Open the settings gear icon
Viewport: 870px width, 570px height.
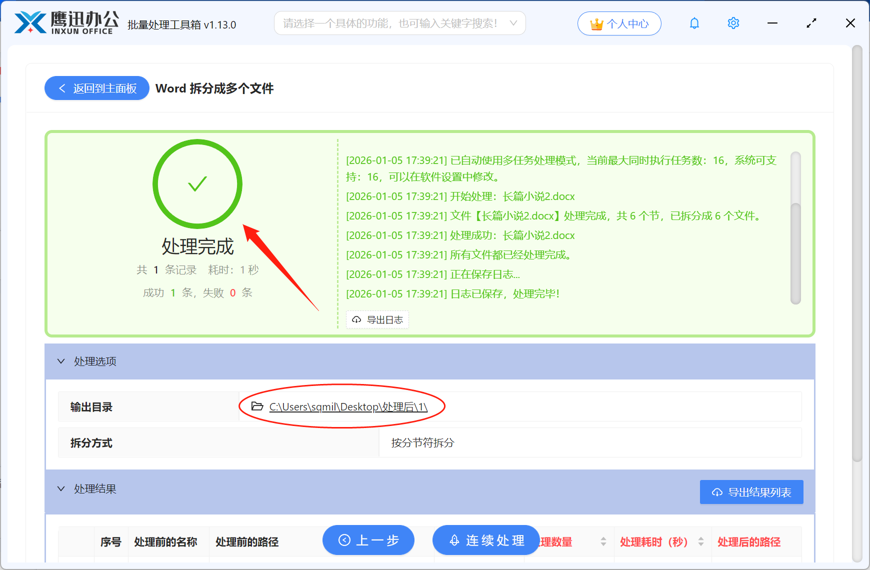[733, 23]
